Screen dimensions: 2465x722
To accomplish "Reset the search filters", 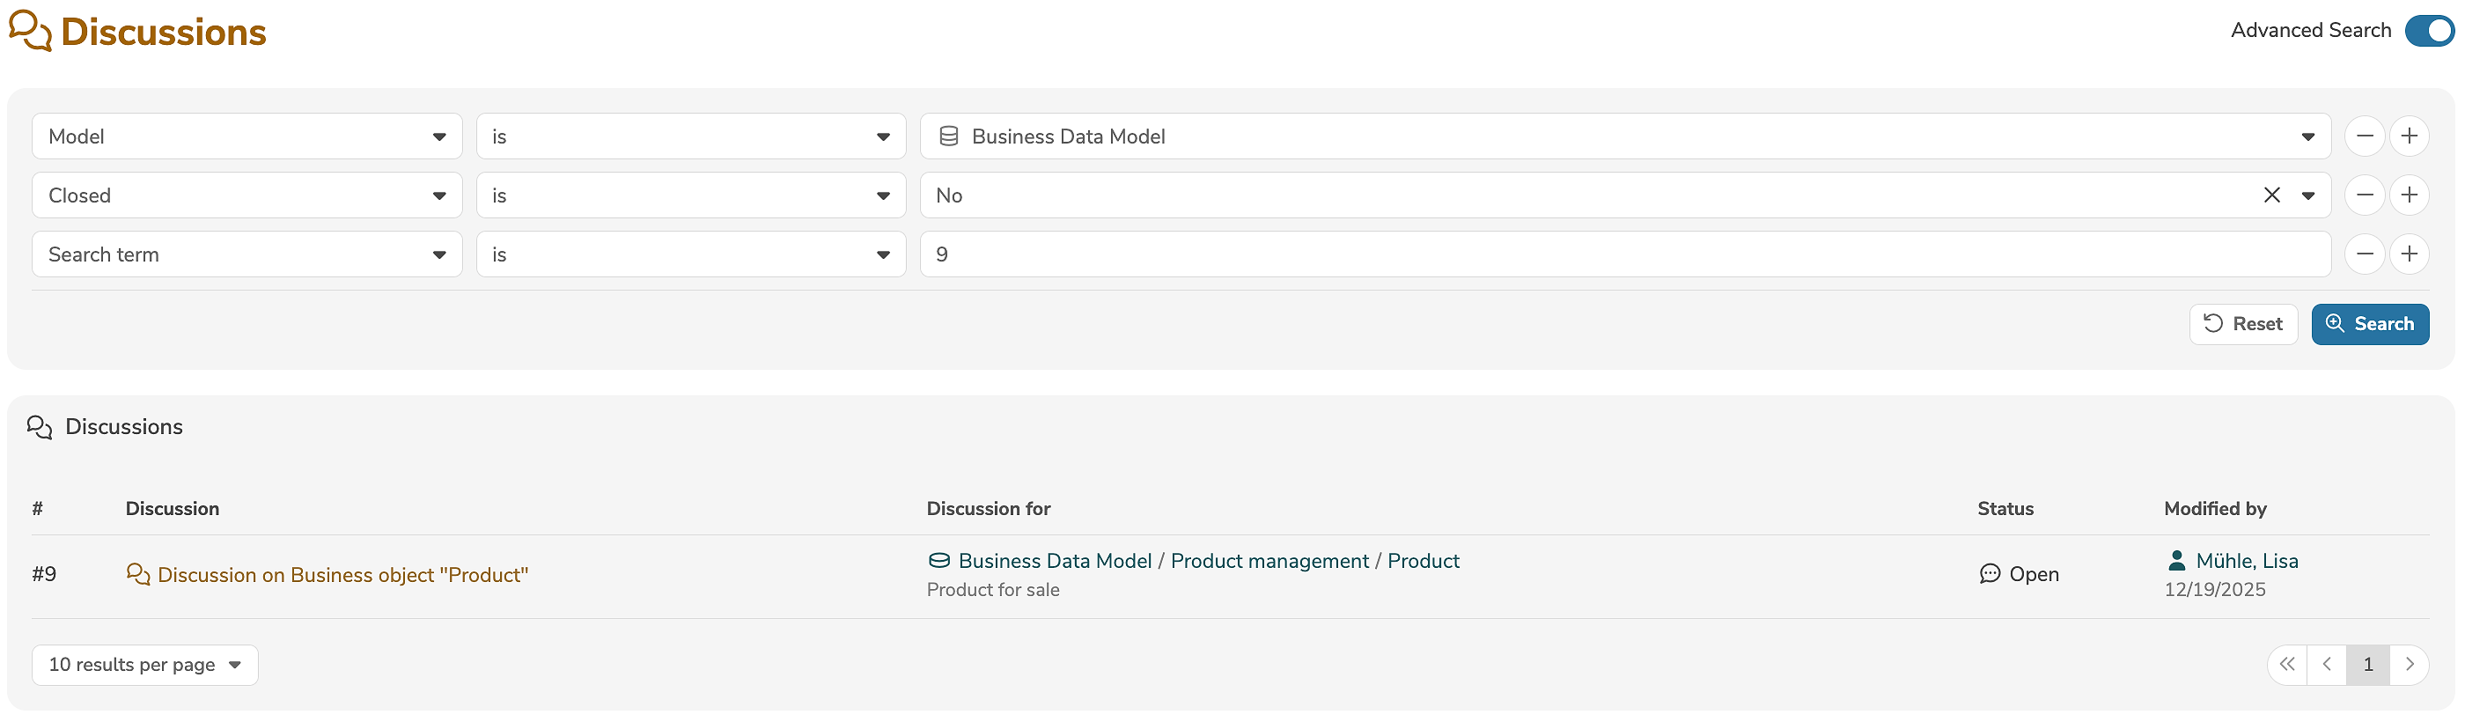I will (2242, 325).
